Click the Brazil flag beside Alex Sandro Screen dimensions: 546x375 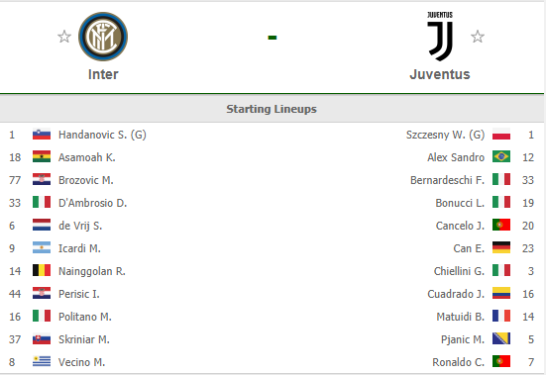coord(501,157)
